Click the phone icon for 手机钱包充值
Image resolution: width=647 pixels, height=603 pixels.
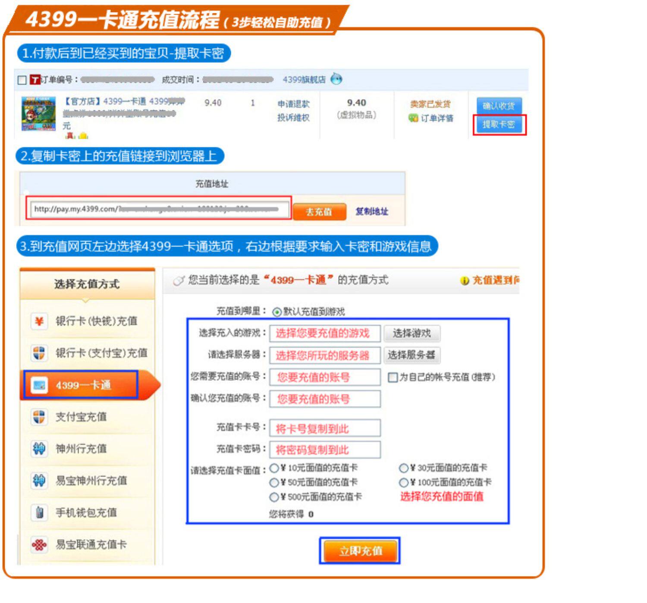coord(39,512)
